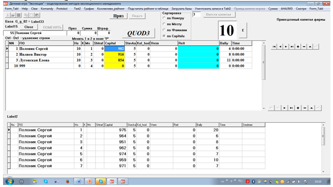
Task: Select row 'Ивлиев Виктор' in upper table
Action: click(x=129, y=55)
